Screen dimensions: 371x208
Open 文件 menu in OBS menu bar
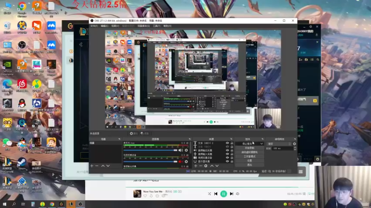(94, 26)
